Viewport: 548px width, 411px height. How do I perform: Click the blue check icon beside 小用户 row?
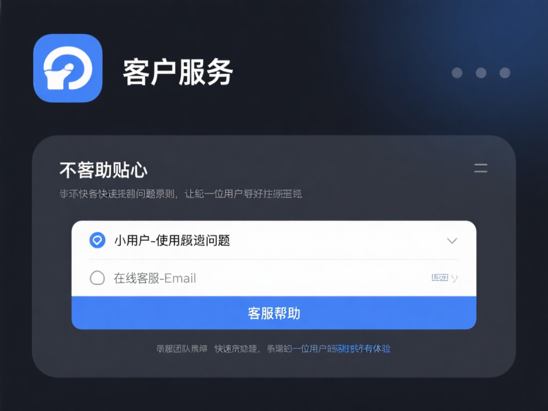(97, 240)
